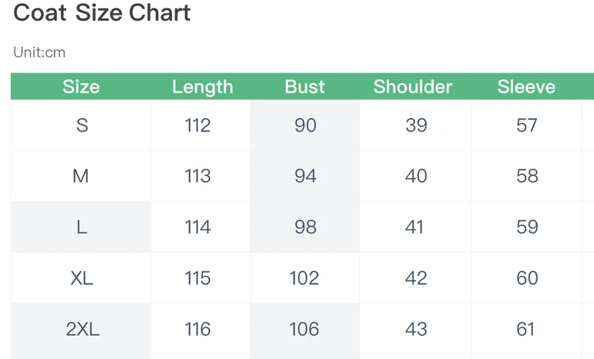Click the shoulder value 41 cell

pos(416,227)
